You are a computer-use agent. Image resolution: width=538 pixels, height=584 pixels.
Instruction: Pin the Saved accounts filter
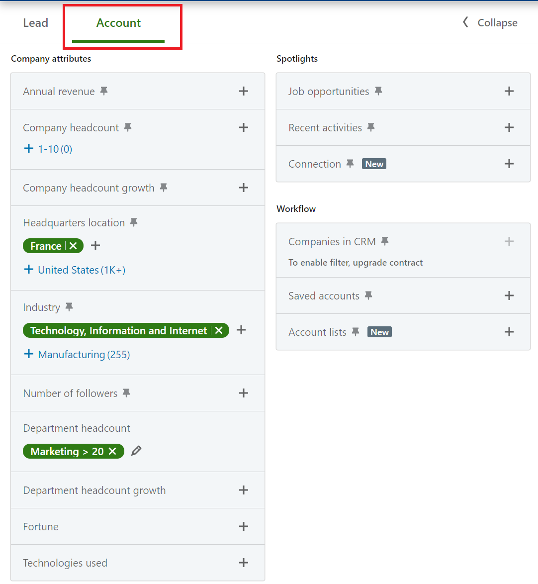click(x=368, y=295)
